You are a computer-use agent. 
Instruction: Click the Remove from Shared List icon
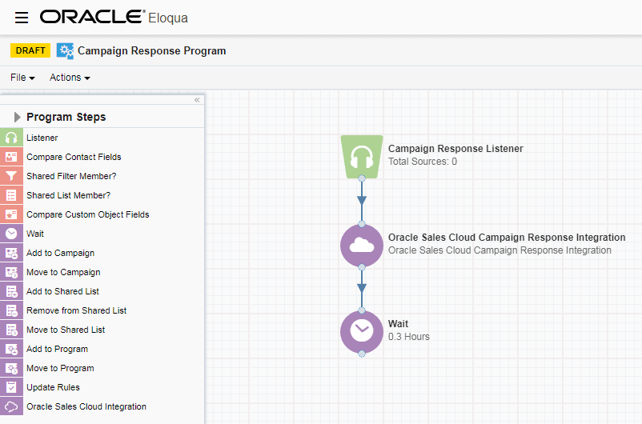pos(11,310)
